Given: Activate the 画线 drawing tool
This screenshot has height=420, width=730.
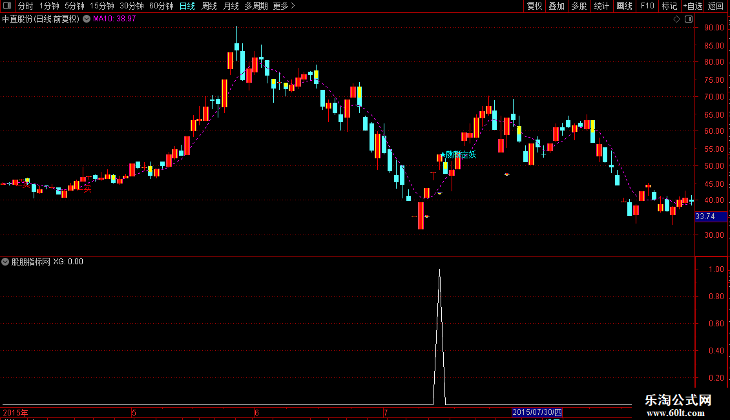Looking at the screenshot, I should [x=624, y=6].
